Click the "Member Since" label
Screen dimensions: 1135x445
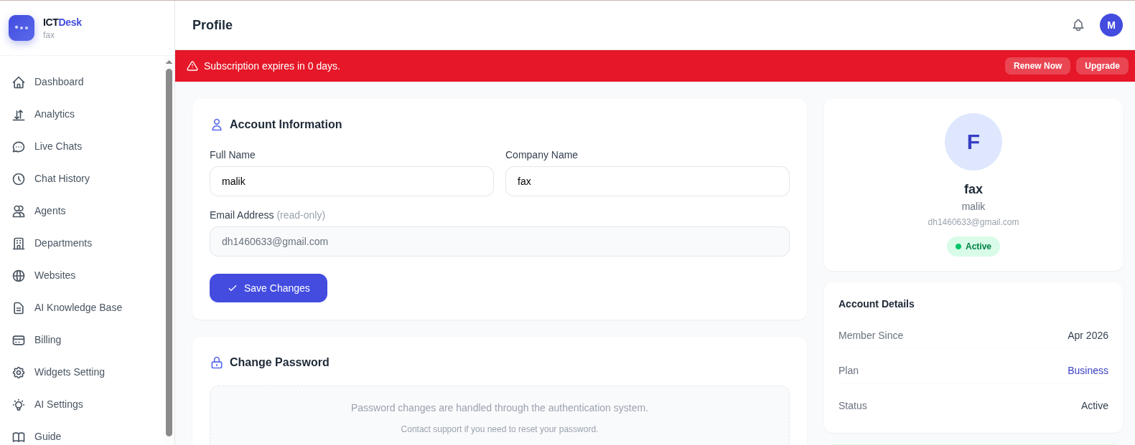pos(871,335)
